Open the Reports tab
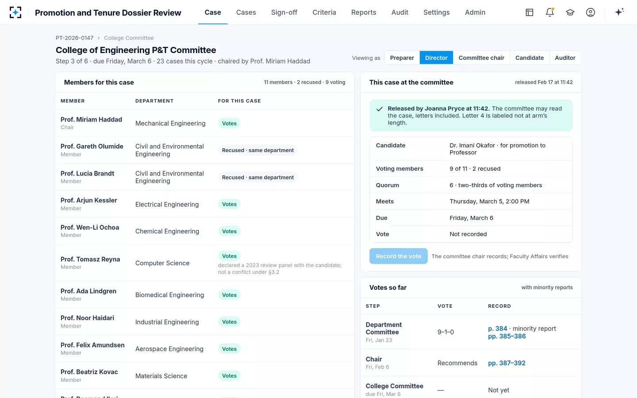The height and width of the screenshot is (398, 637). click(x=364, y=12)
